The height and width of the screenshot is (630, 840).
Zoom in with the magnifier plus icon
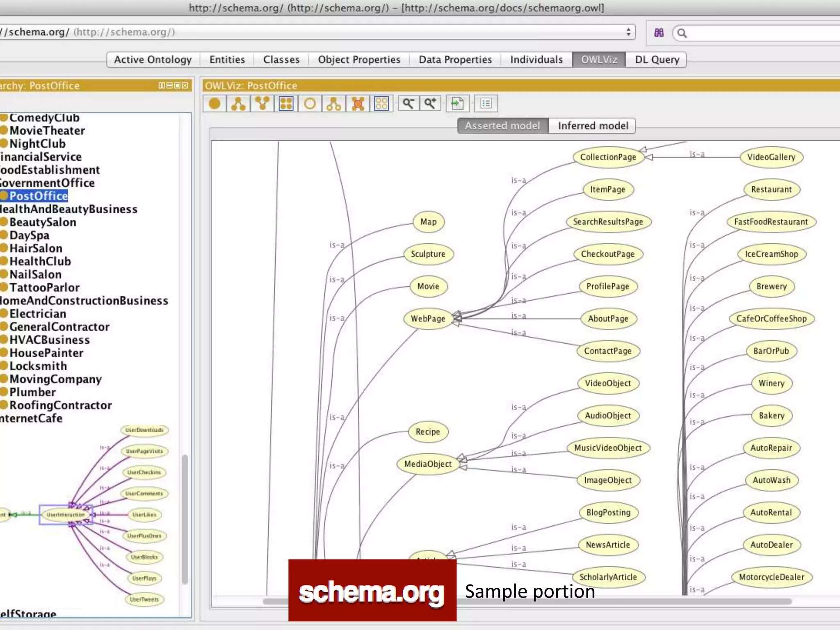coord(430,103)
